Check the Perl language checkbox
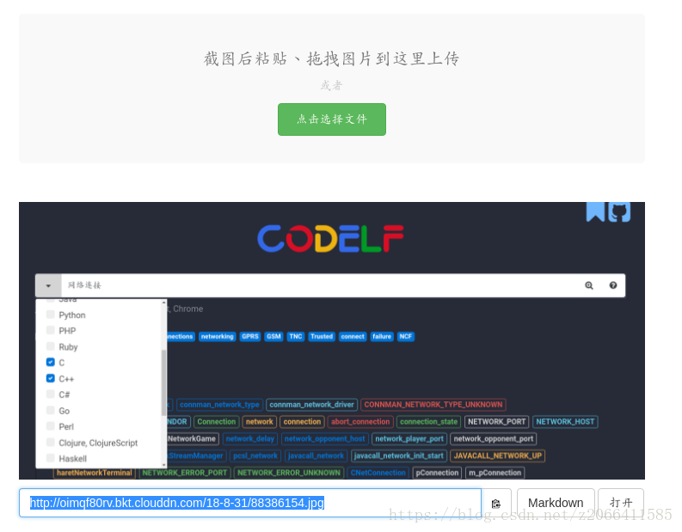The image size is (682, 532). 51,426
